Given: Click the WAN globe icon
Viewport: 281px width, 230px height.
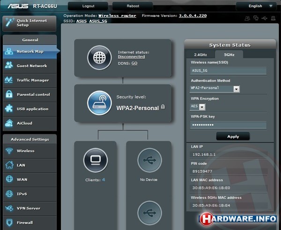Looking at the screenshot, I should pos(9,179).
